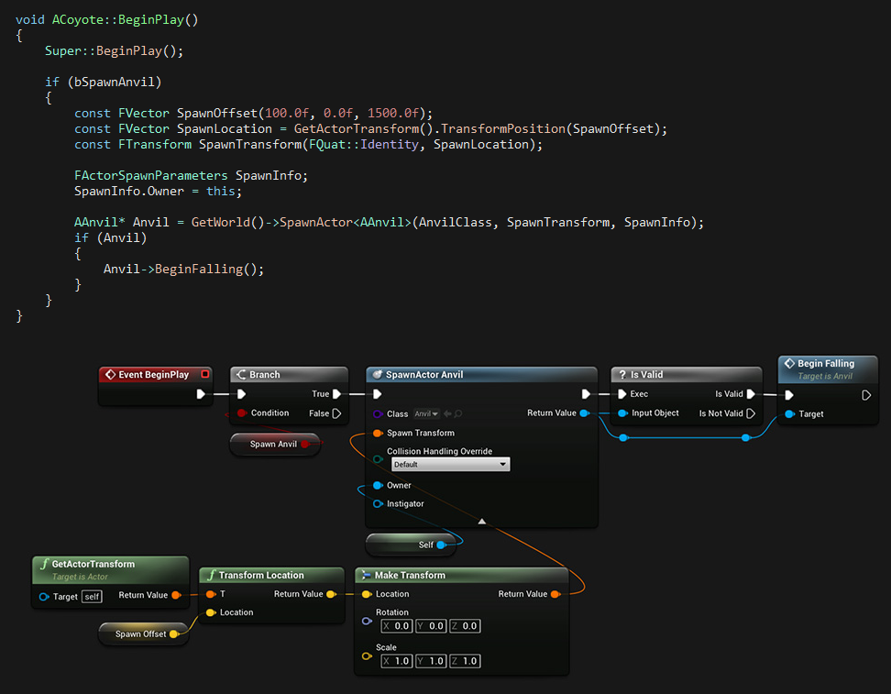The image size is (891, 694).
Task: Click the Is Not Valid exec output pin
Action: coord(751,413)
